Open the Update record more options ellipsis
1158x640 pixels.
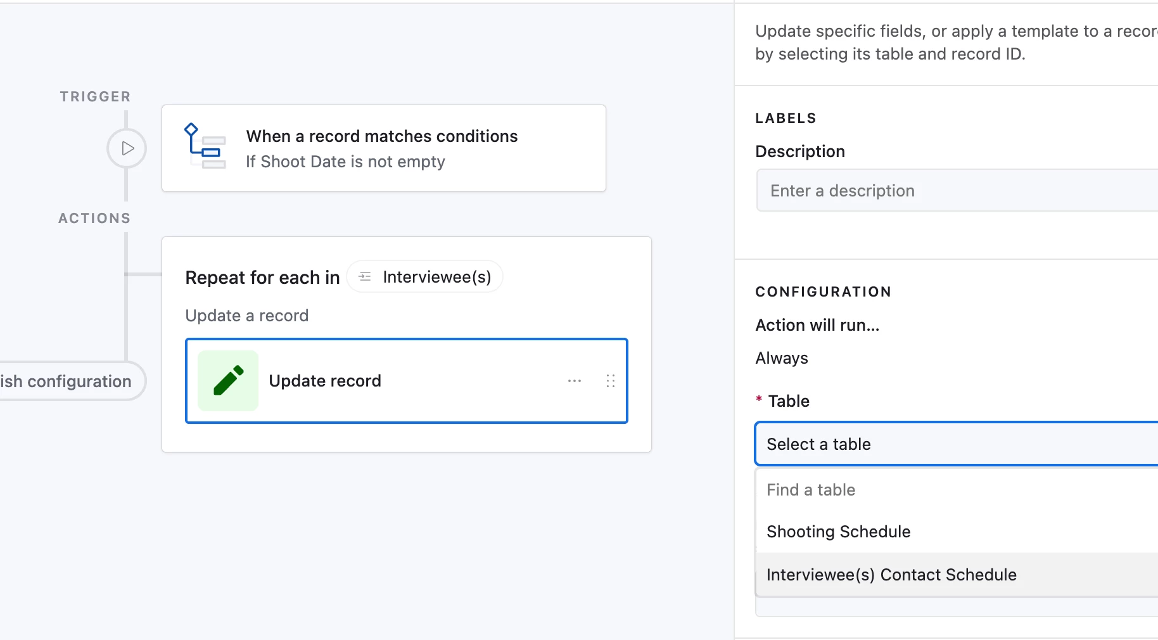pos(575,381)
